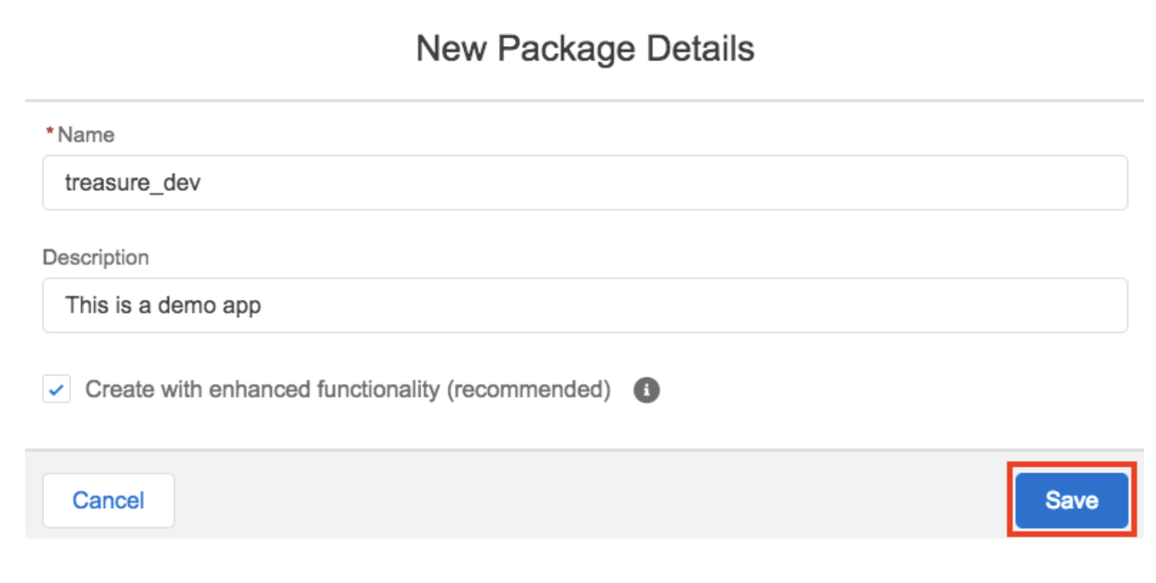Click the '(recommended)' text next to checkbox
Viewport: 1156px width, 583px height.
pos(529,390)
